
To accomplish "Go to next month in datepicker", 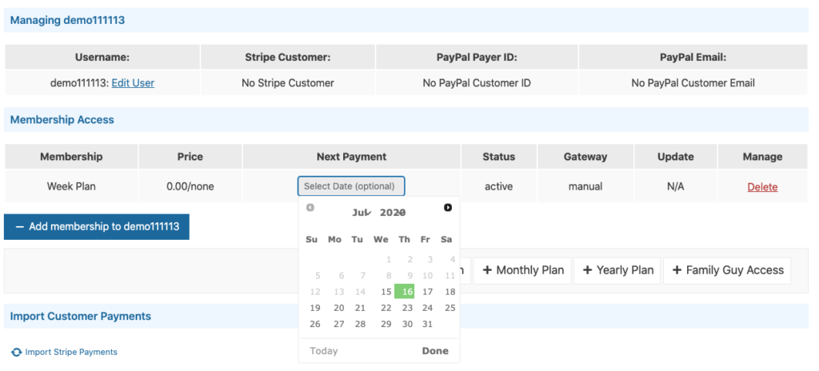I will pos(448,208).
